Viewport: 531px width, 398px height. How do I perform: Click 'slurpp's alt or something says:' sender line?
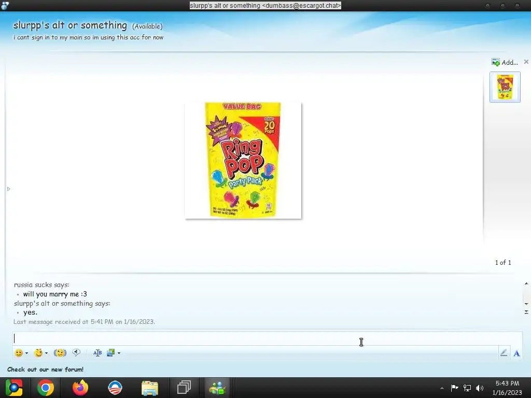click(62, 303)
